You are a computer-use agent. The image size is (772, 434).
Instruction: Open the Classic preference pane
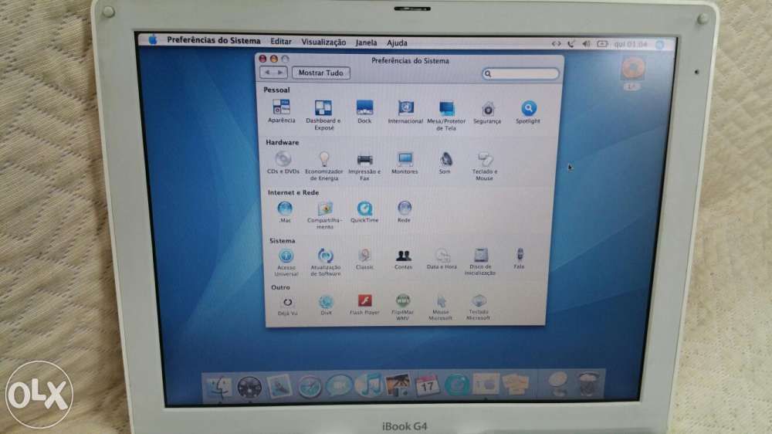coord(364,259)
